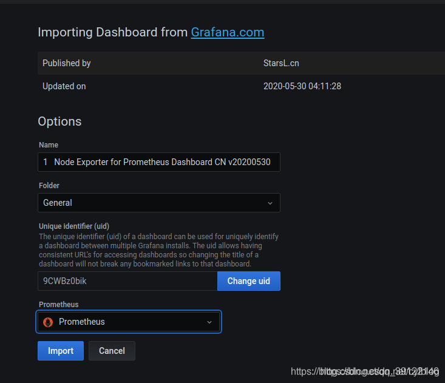Click the Prometheus flame icon

pos(49,322)
